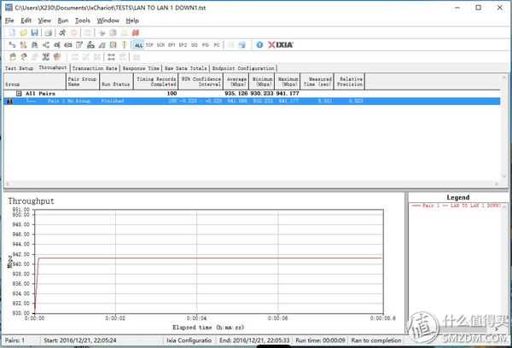
Task: Switch to the Response Time tab
Action: click(141, 67)
